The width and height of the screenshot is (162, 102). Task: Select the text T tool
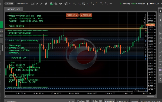pos(160,65)
